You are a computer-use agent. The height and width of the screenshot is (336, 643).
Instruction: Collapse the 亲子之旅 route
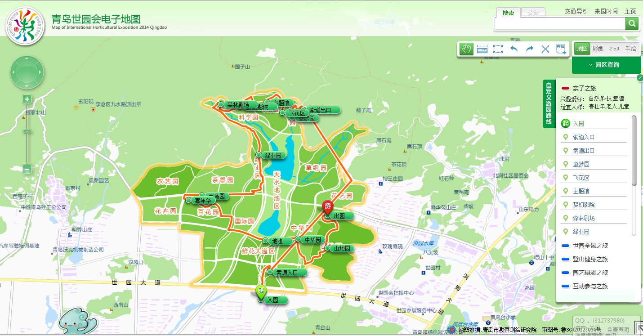coord(585,88)
